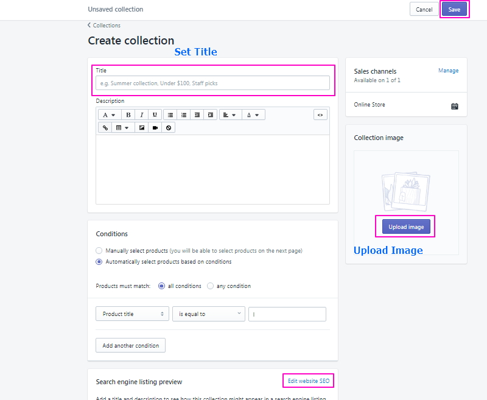Click the Manage sales channels link
The height and width of the screenshot is (400, 487).
[448, 71]
